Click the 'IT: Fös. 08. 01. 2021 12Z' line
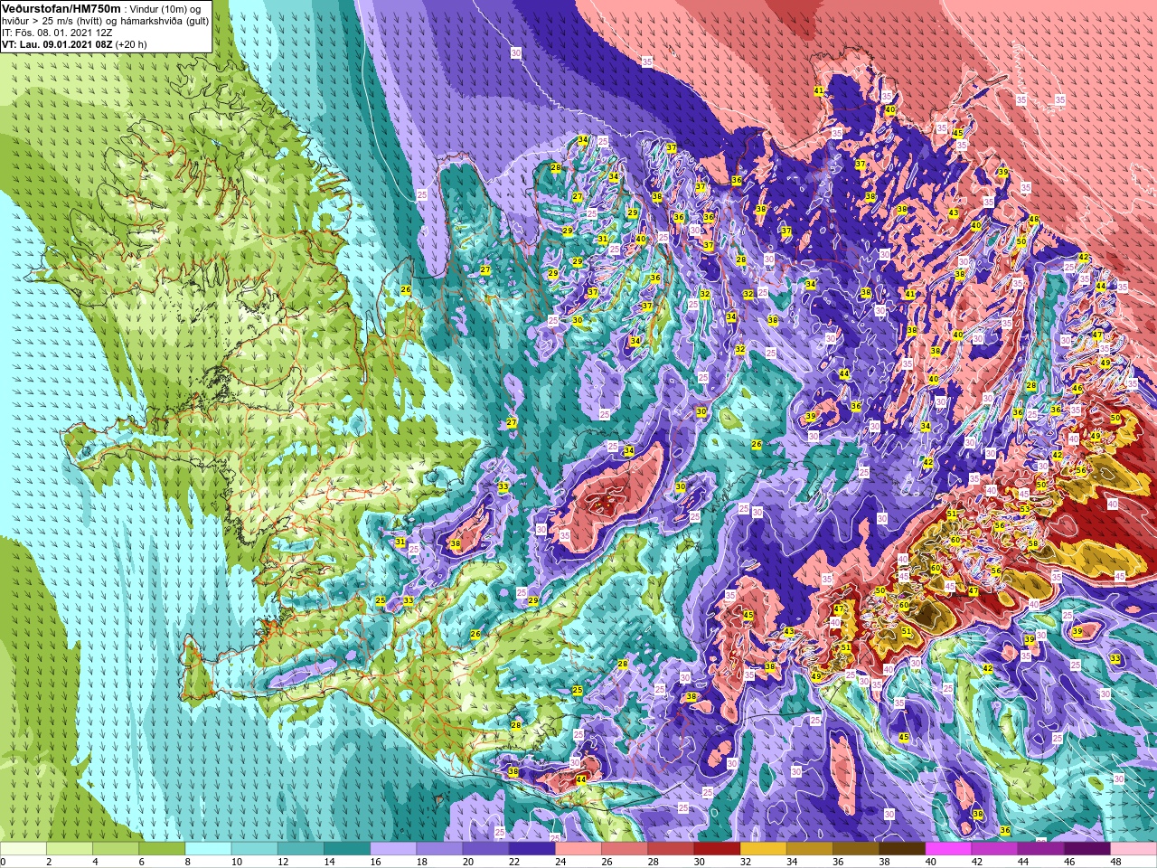The image size is (1157, 868). [x=57, y=32]
